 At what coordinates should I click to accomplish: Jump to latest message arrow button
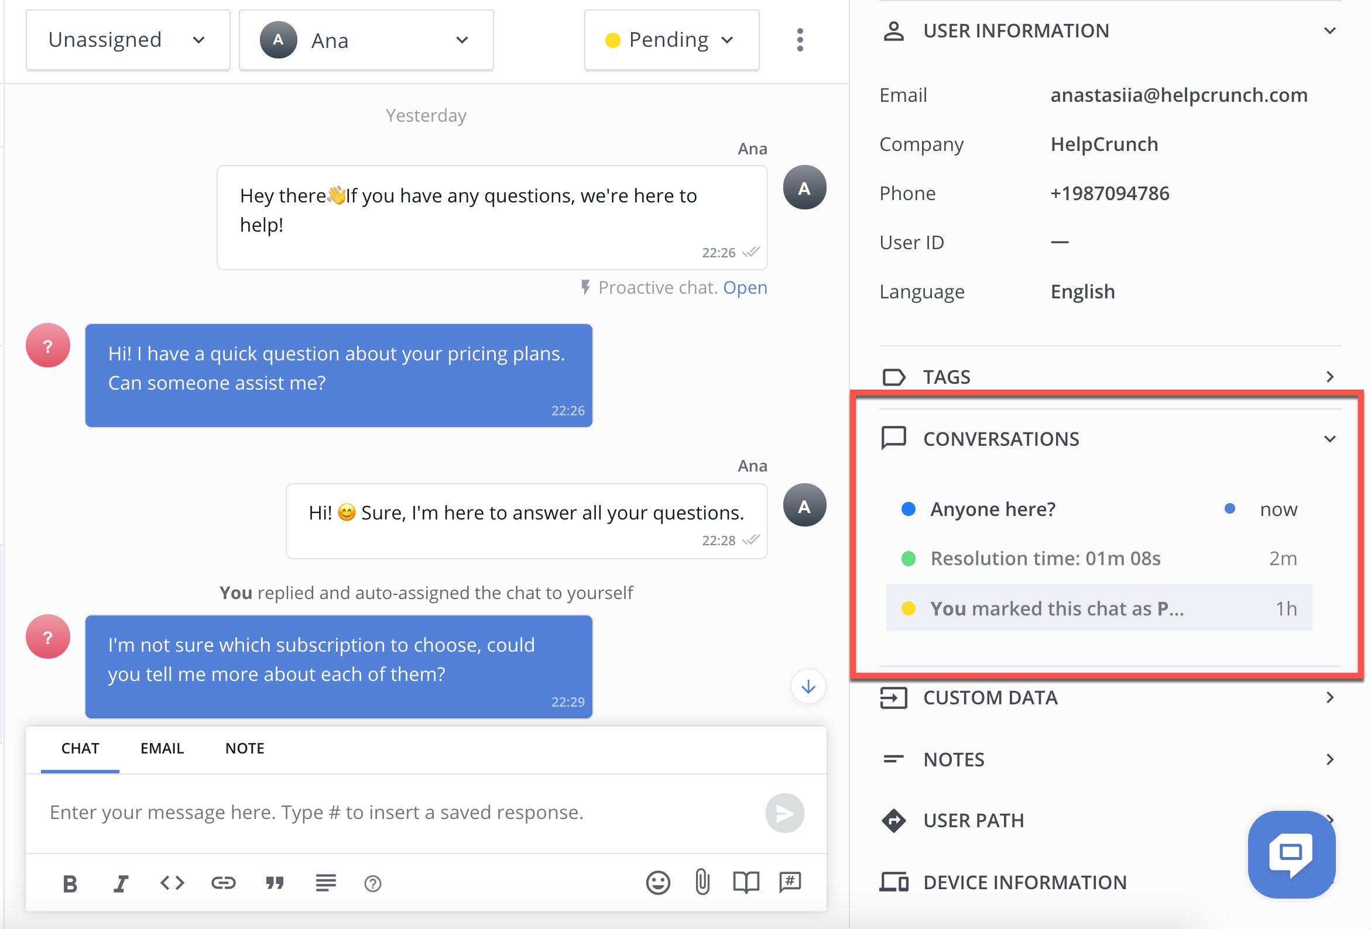click(808, 687)
